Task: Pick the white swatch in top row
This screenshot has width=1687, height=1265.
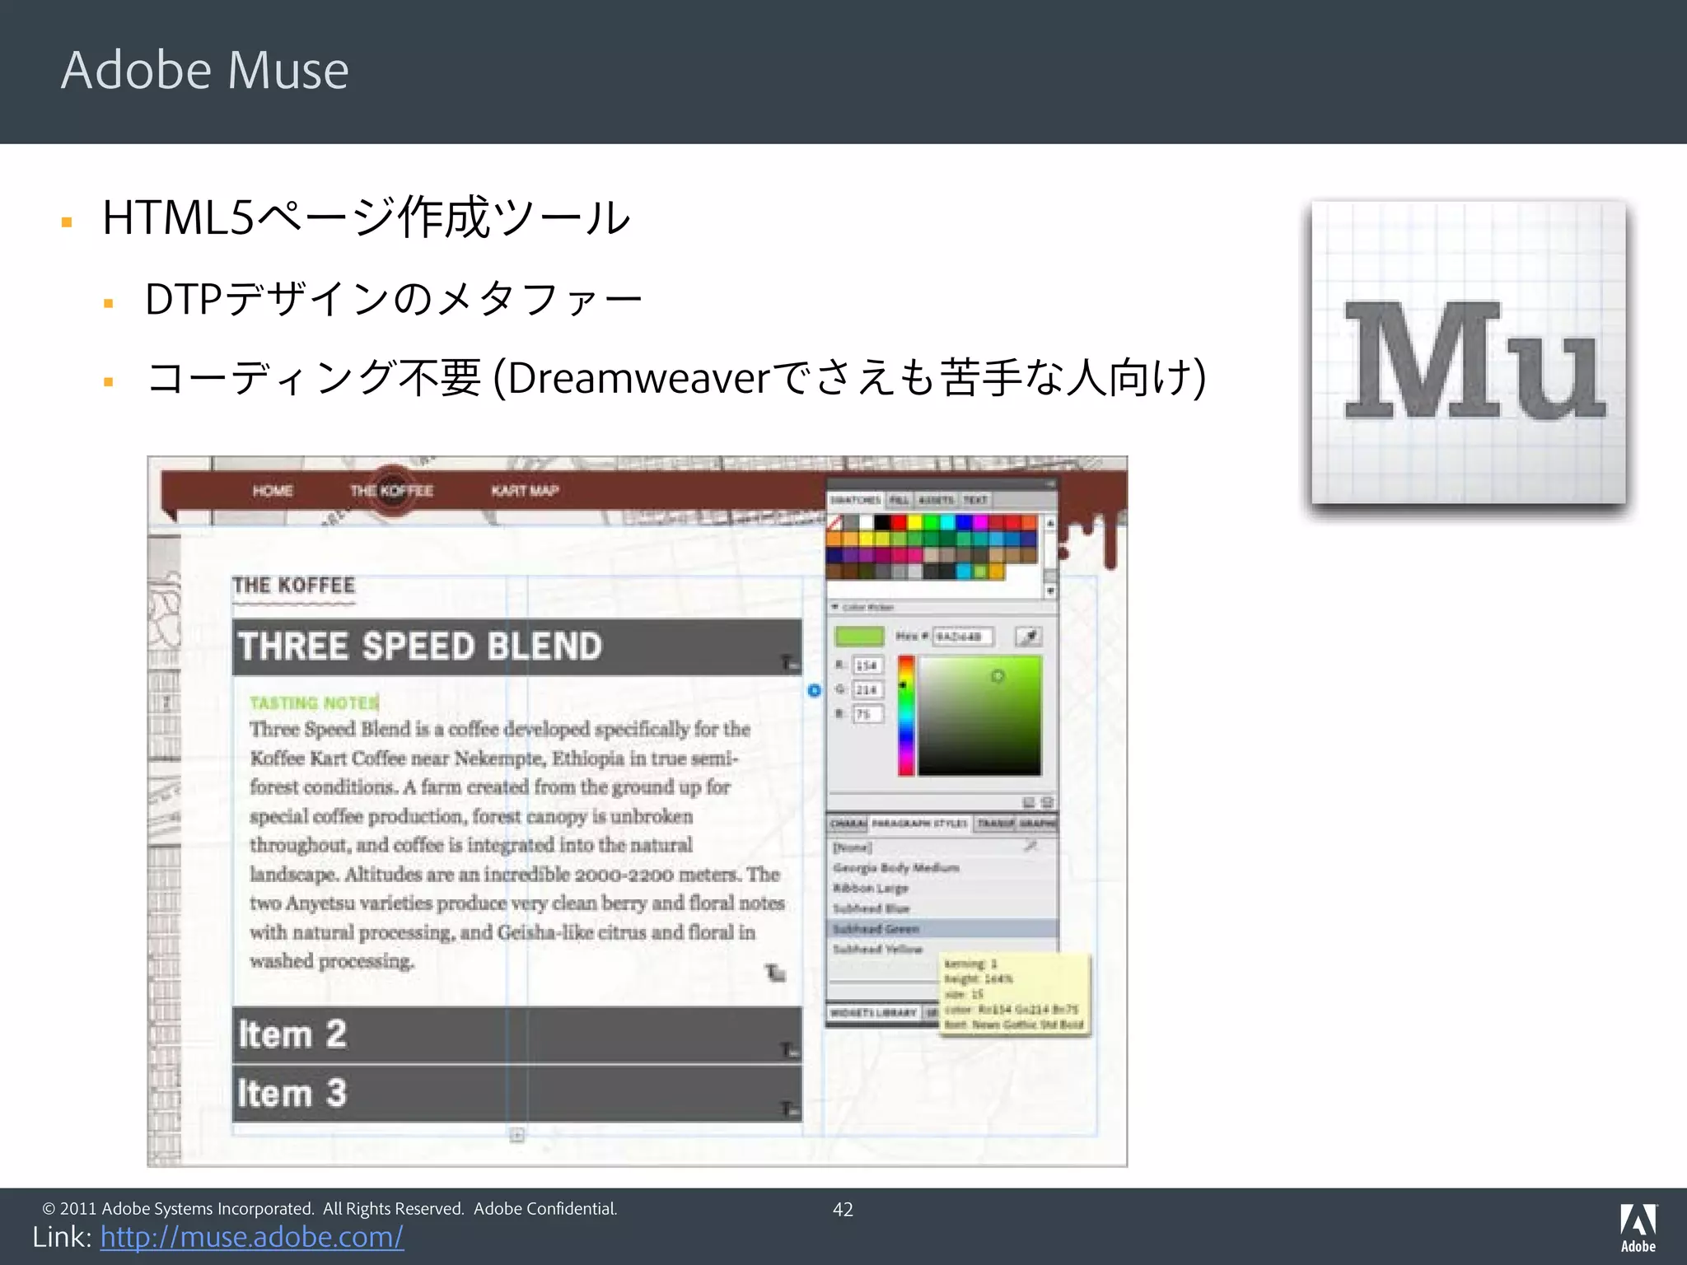Action: (867, 522)
